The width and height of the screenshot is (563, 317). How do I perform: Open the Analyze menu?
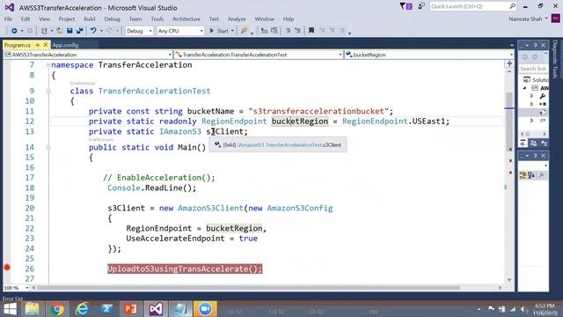tap(237, 19)
